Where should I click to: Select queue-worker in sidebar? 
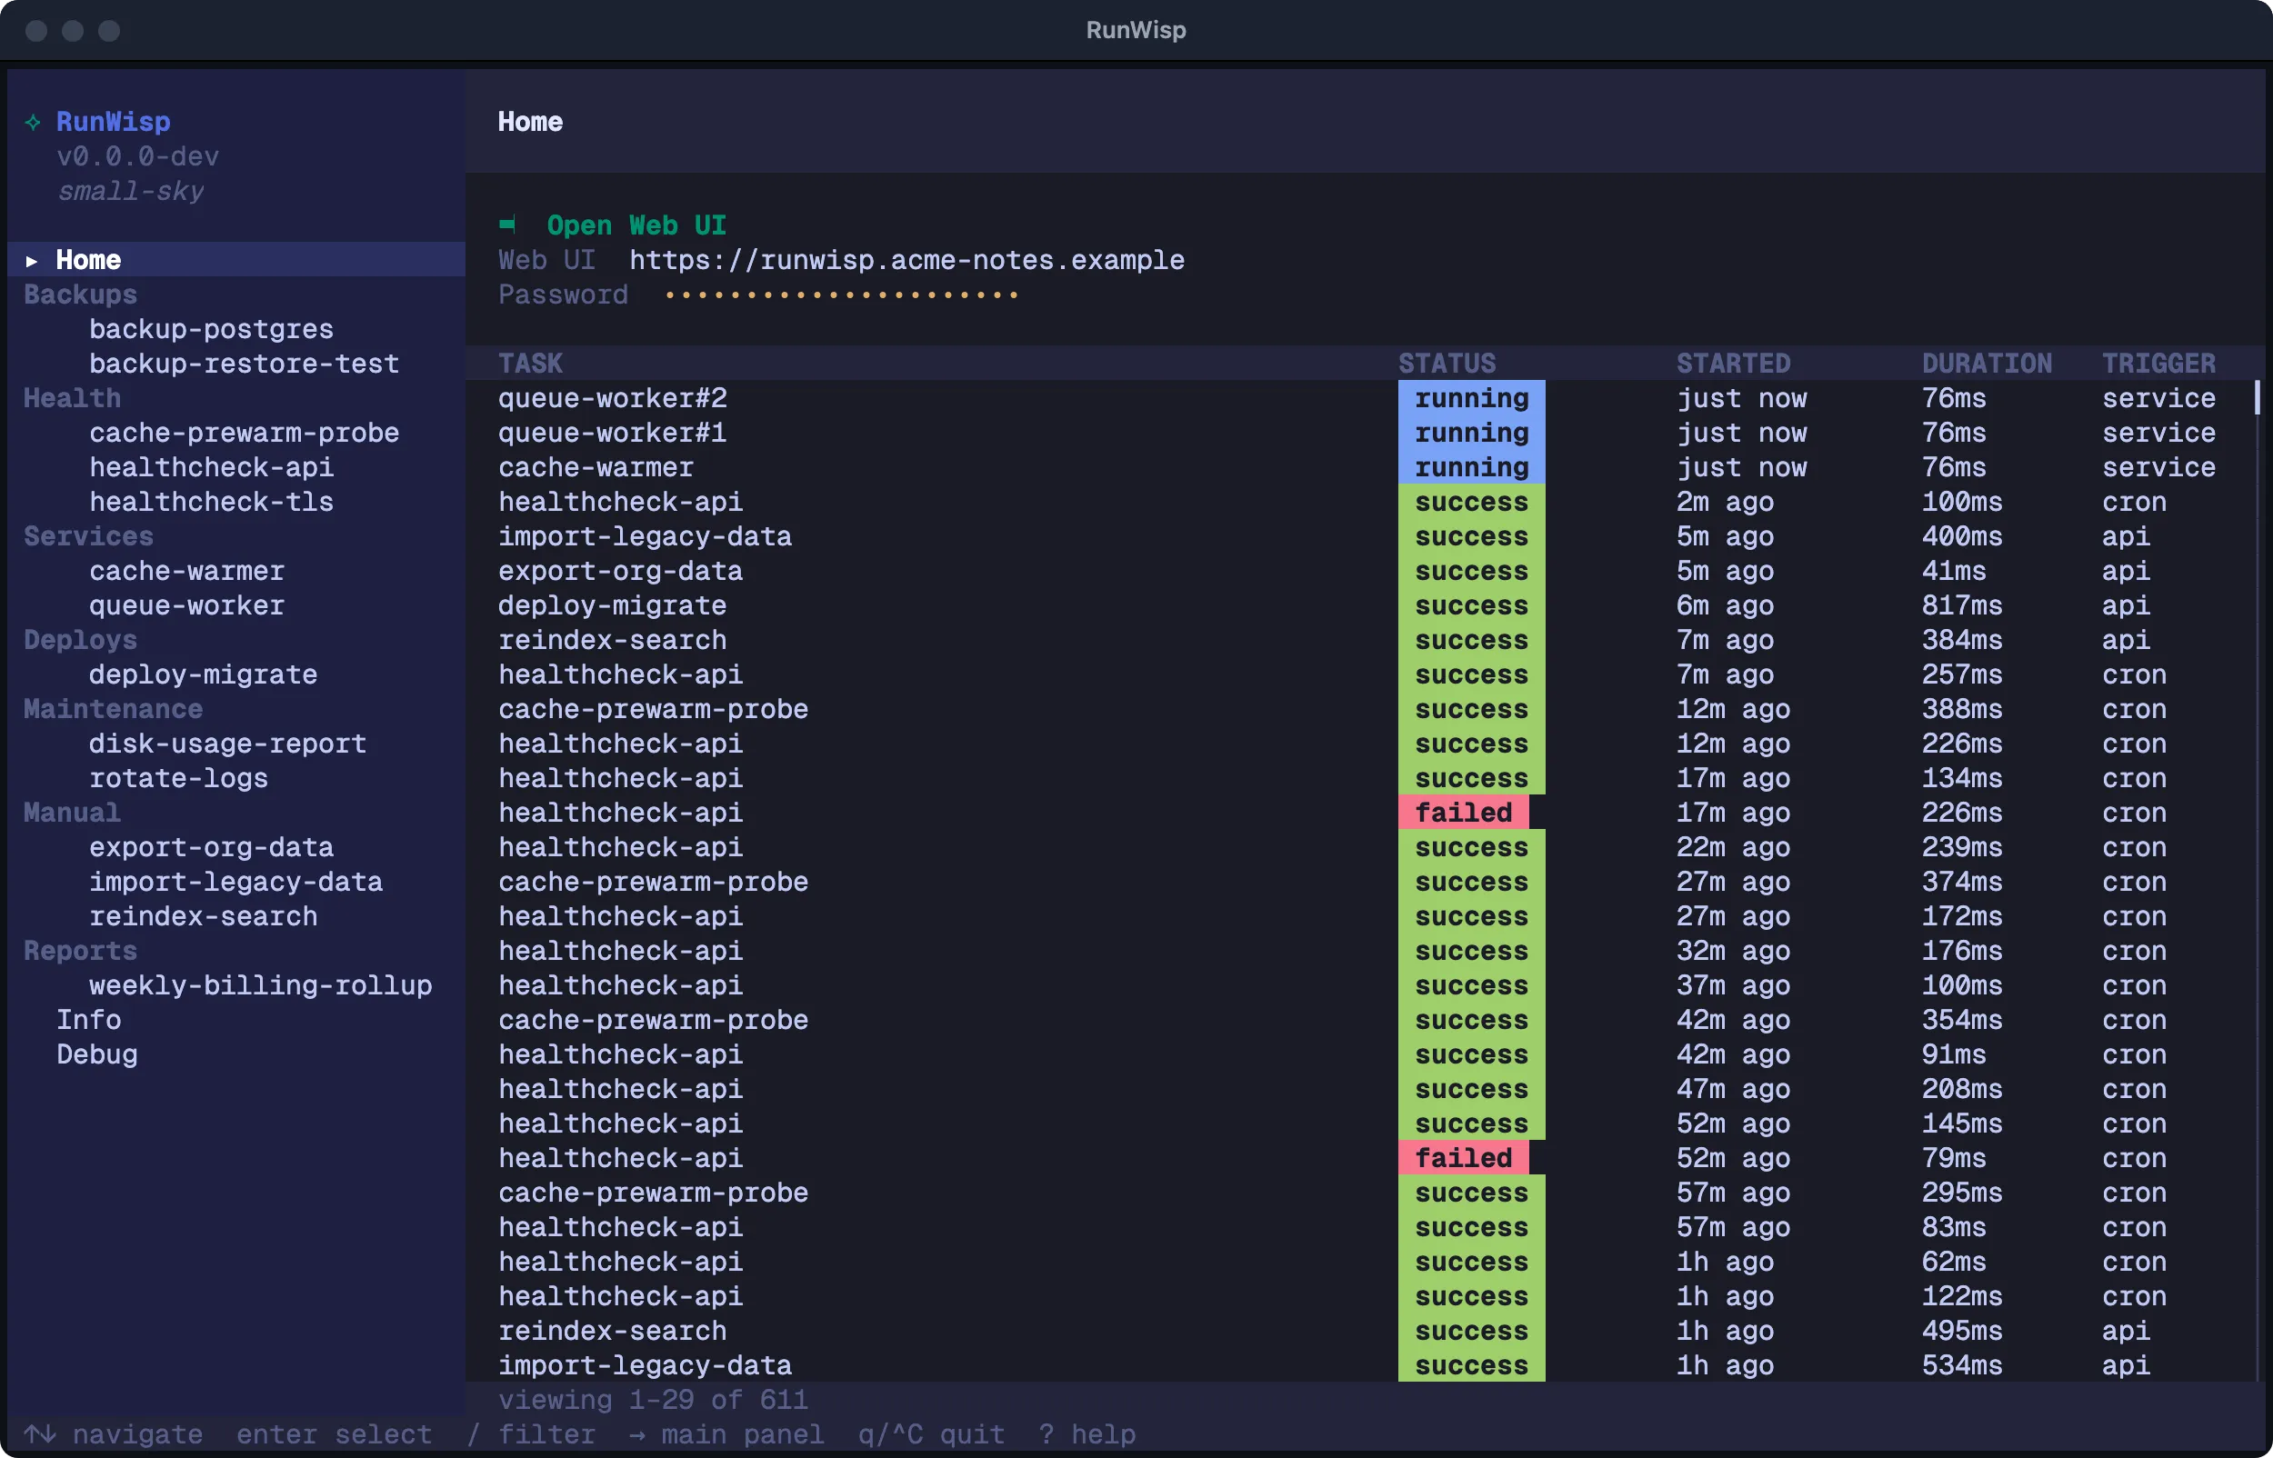coord(186,606)
